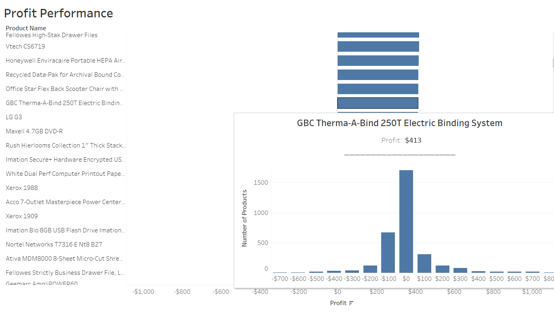Select the histogram bar at -$100
Screen dimensions: 554x312
388,253
